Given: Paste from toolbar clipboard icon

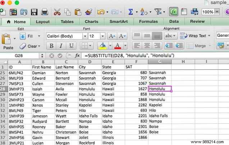Looking at the screenshot, I should coord(78,12).
